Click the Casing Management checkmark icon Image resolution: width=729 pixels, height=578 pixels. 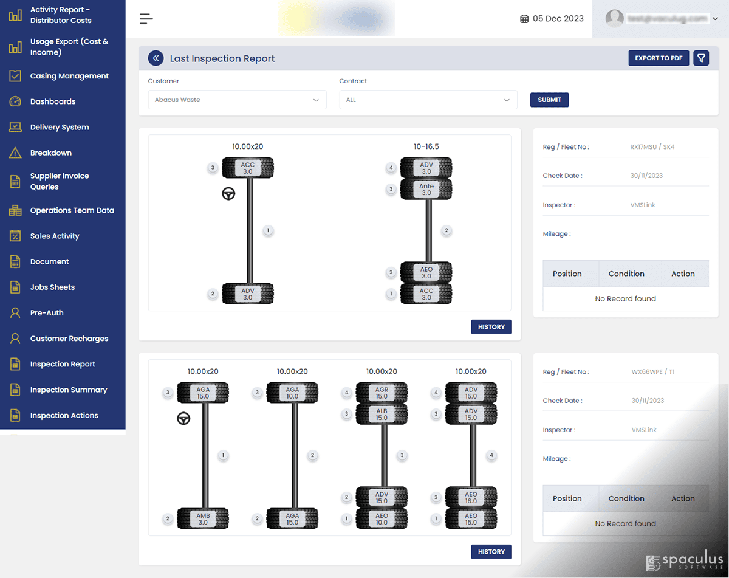15,76
